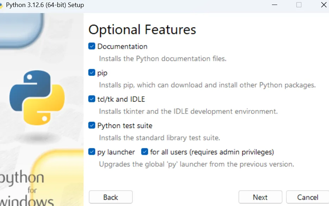Viewport: 329px width, 206px height.
Task: Cancel the Python setup
Action: 307,197
